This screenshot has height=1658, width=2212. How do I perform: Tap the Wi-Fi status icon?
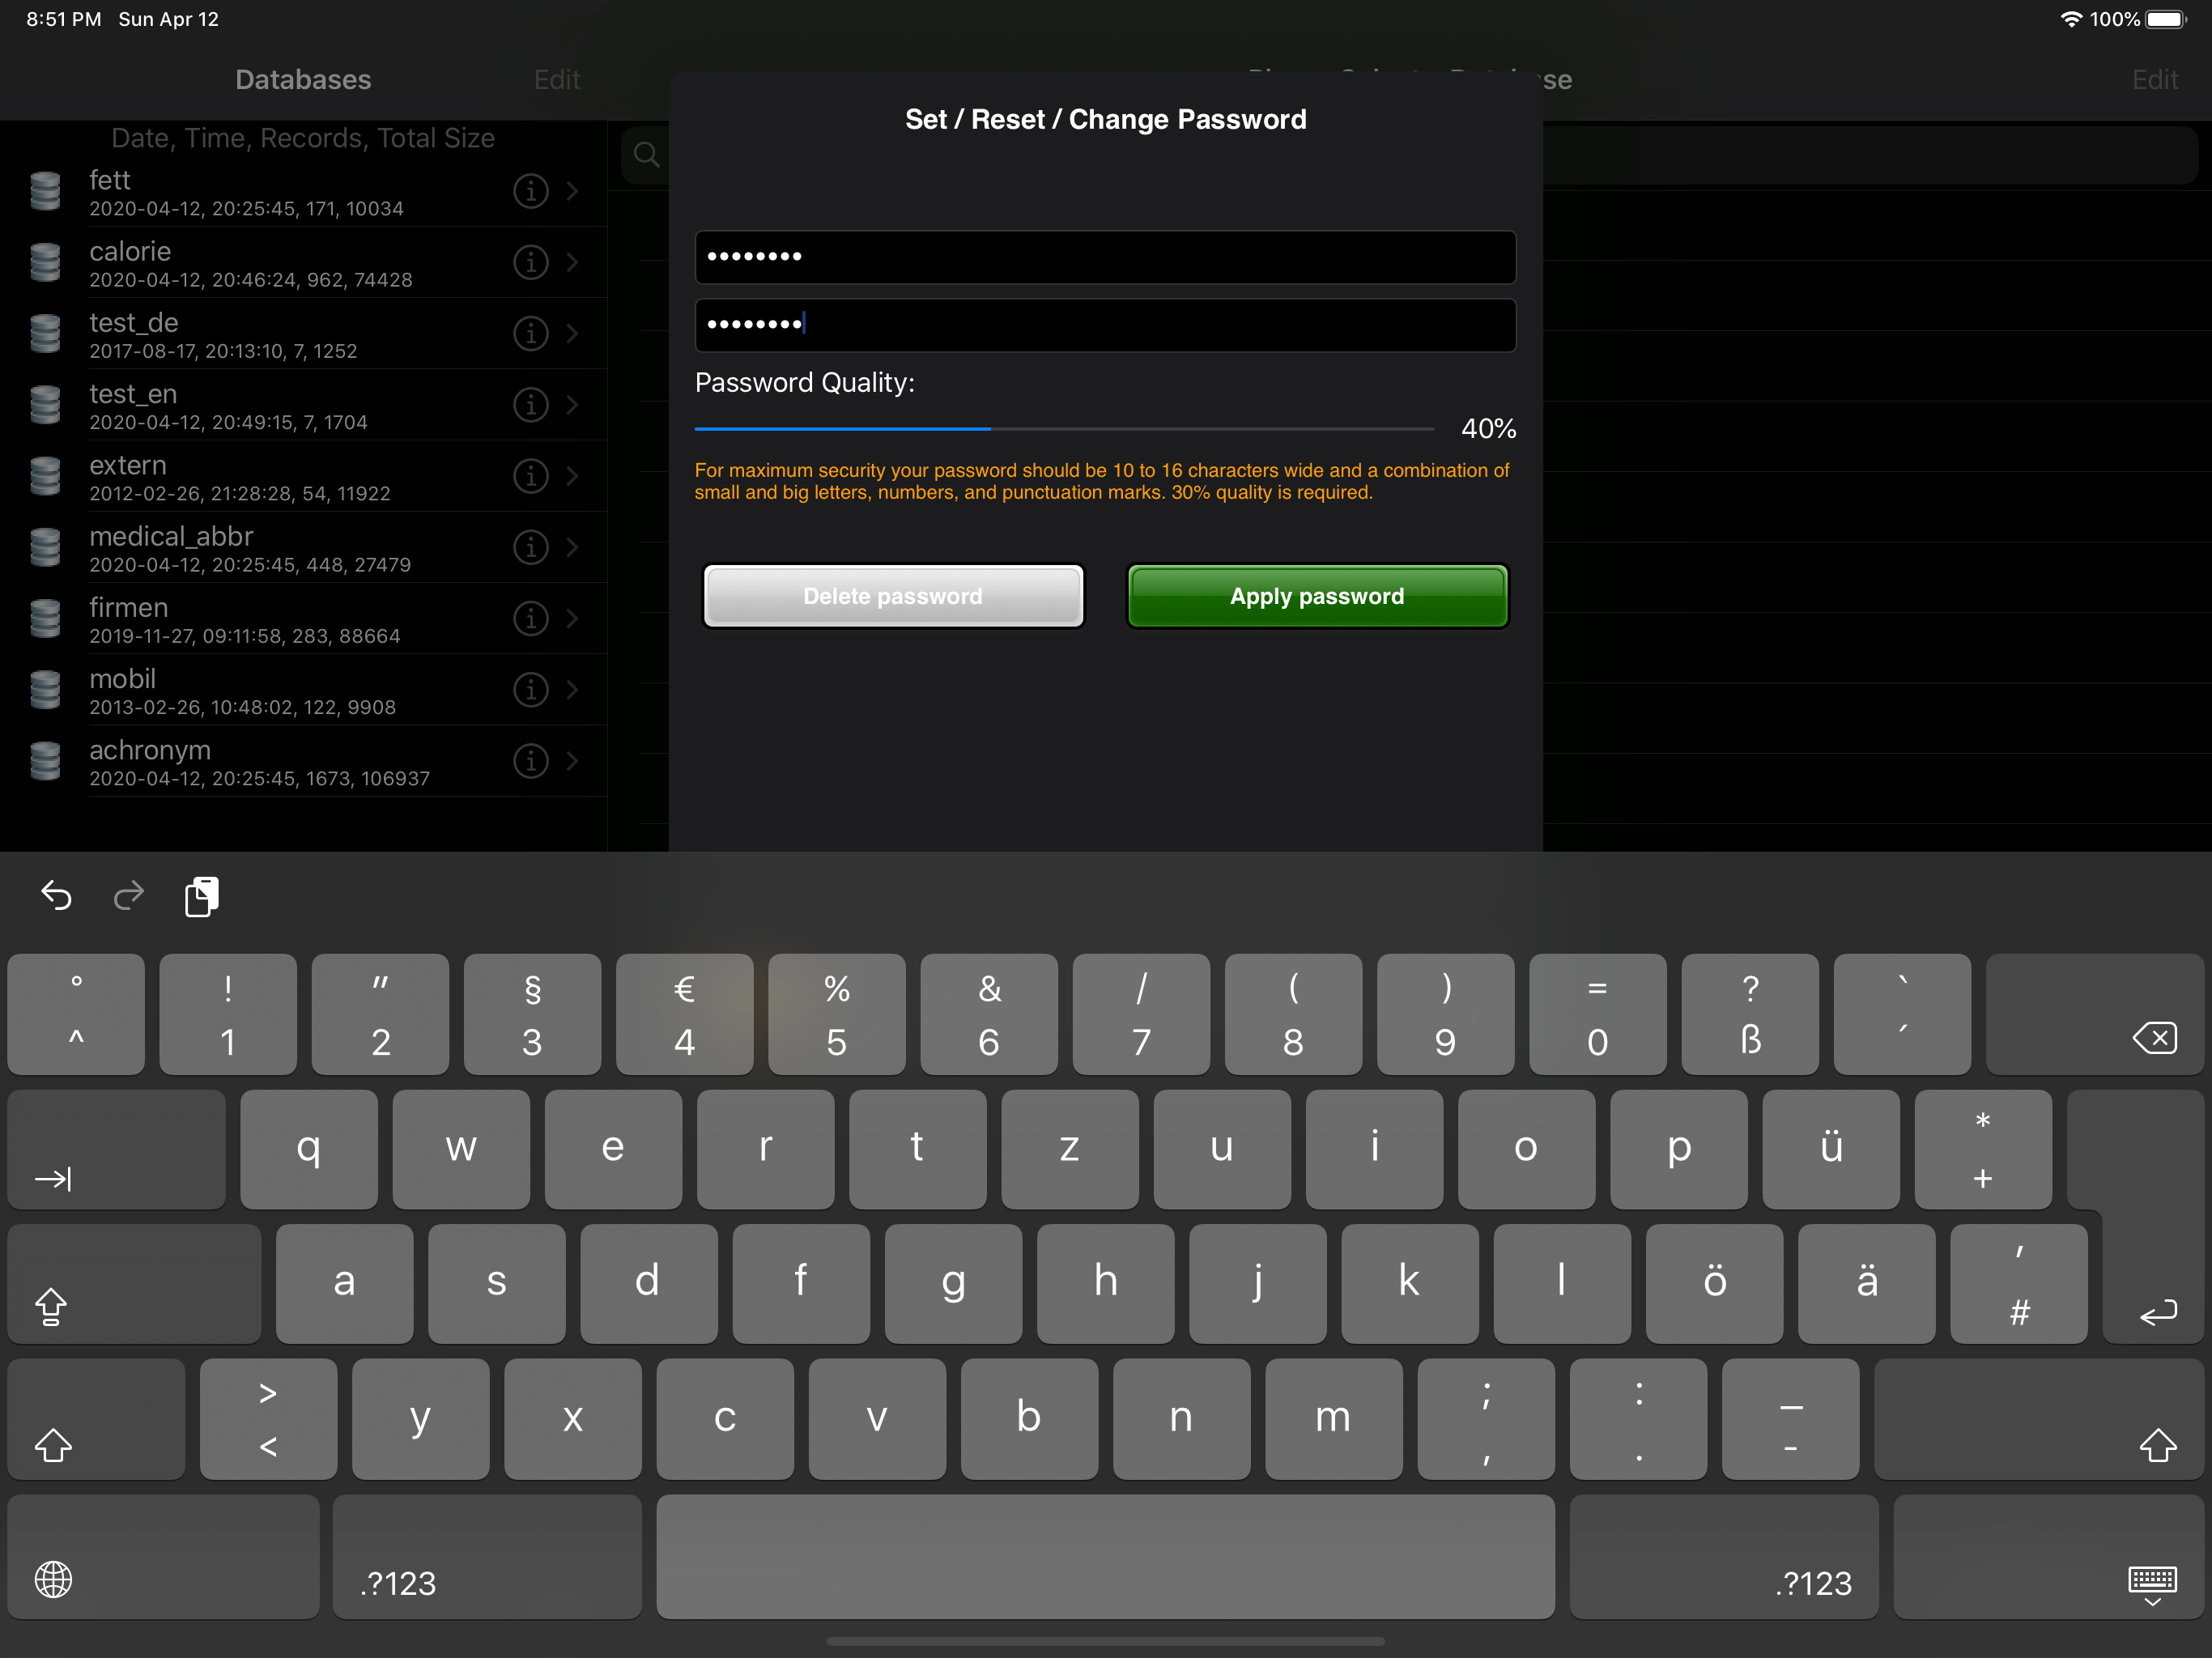pos(2071,19)
